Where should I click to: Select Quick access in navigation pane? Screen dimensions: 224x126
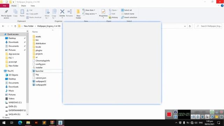13,34
